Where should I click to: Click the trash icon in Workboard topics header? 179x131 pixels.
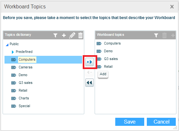(x=165, y=35)
